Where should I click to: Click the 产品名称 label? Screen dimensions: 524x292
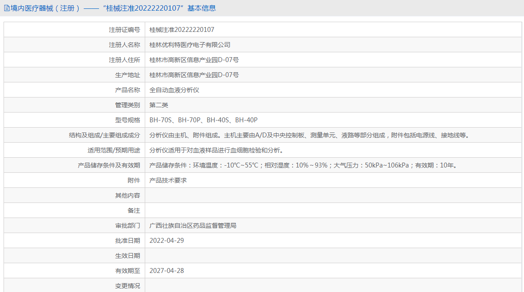[127, 90]
